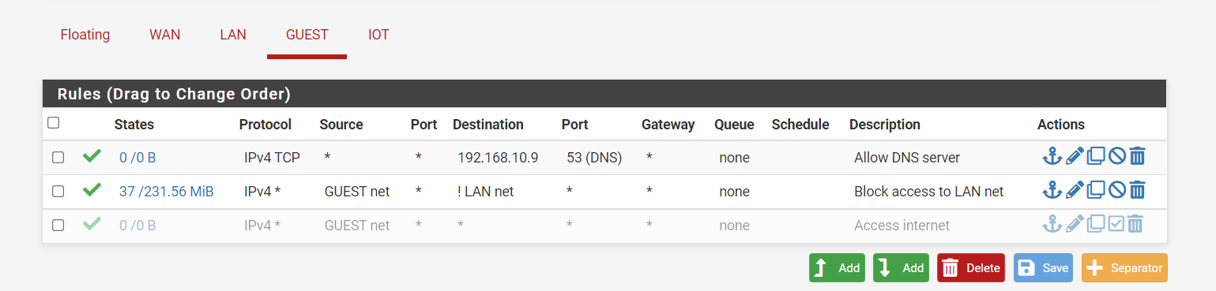Viewport: 1216px width, 291px height.
Task: Disable the Allow DNS server rule
Action: 1116,156
